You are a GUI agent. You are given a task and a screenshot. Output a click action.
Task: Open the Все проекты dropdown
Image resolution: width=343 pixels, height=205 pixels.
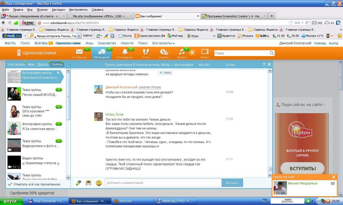163,43
